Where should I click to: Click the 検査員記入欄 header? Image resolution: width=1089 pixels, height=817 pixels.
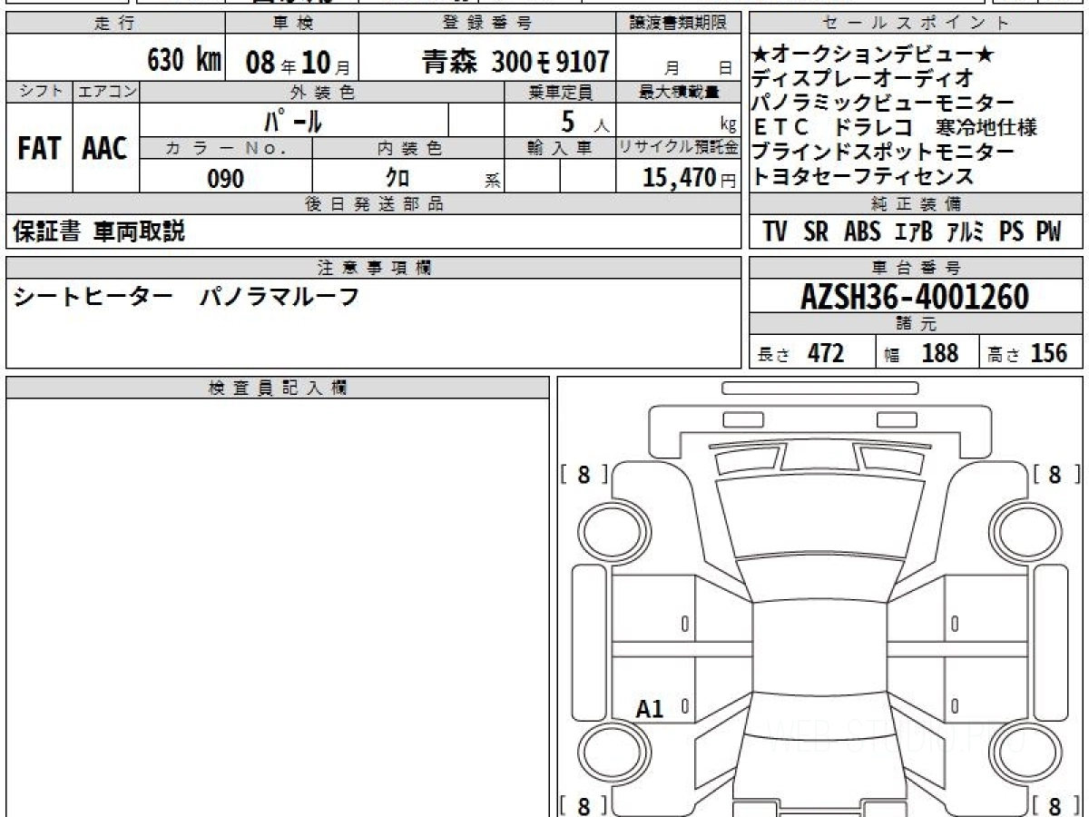[x=278, y=388]
